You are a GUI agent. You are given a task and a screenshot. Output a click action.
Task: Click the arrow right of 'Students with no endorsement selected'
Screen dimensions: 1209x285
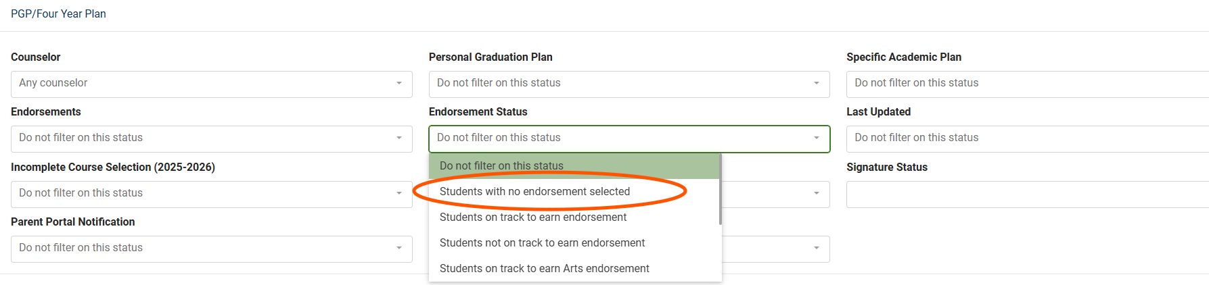[817, 194]
